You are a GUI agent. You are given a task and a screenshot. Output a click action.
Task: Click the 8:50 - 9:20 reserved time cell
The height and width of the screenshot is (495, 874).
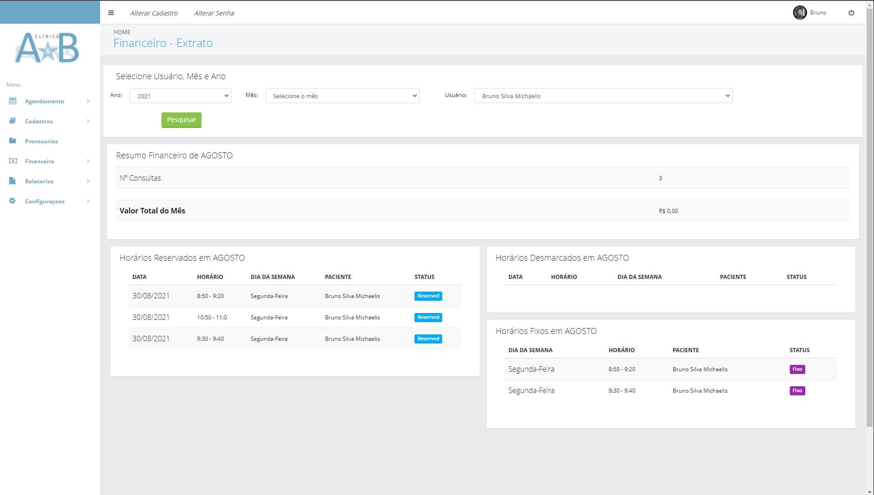pyautogui.click(x=210, y=296)
